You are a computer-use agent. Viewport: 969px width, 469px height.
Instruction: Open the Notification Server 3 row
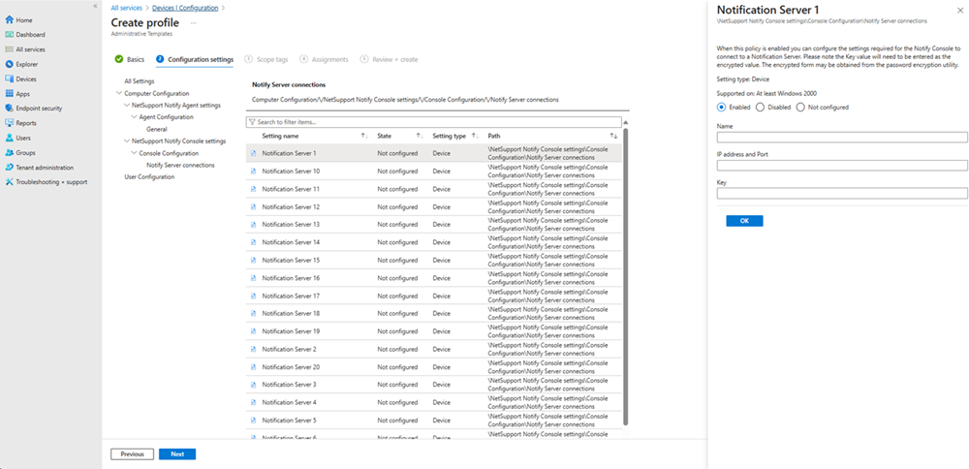click(434, 385)
